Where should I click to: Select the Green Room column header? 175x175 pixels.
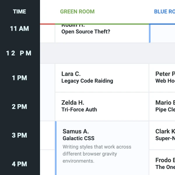click(x=77, y=12)
